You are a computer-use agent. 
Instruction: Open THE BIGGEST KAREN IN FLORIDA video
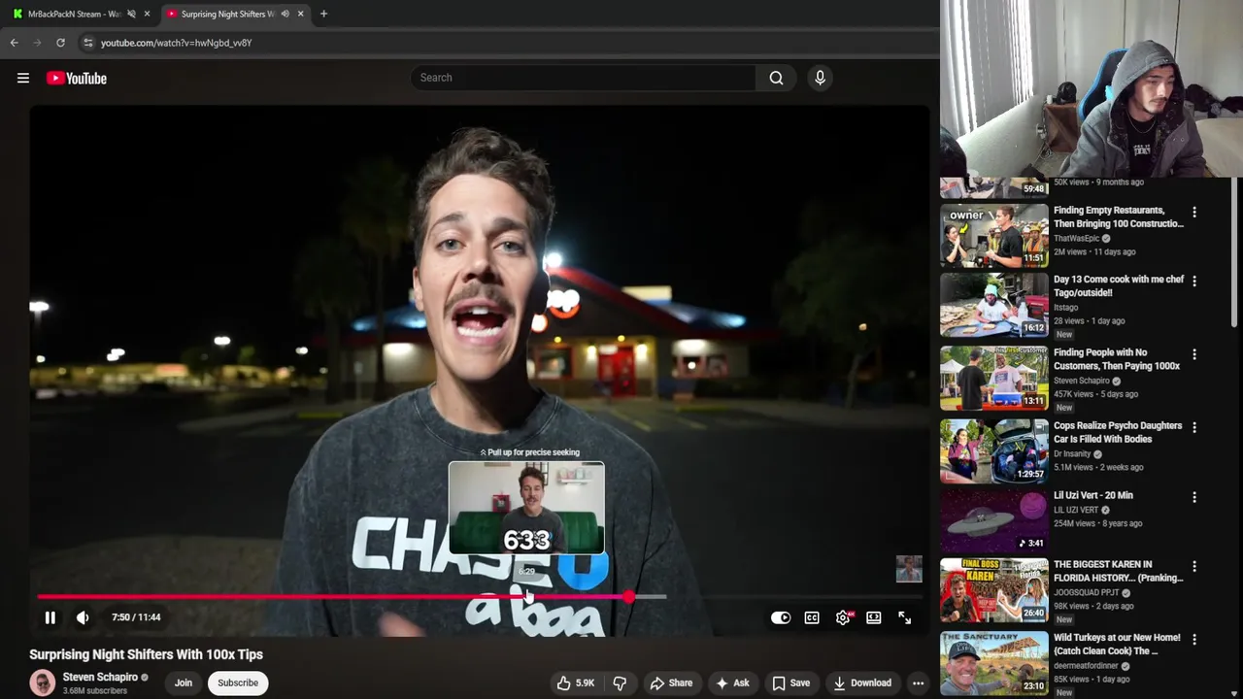[994, 589]
